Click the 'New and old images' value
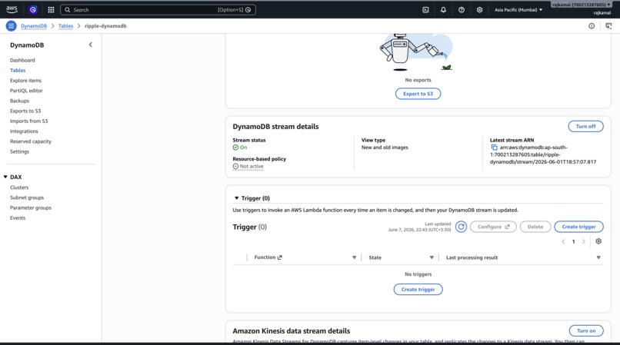 (x=385, y=148)
